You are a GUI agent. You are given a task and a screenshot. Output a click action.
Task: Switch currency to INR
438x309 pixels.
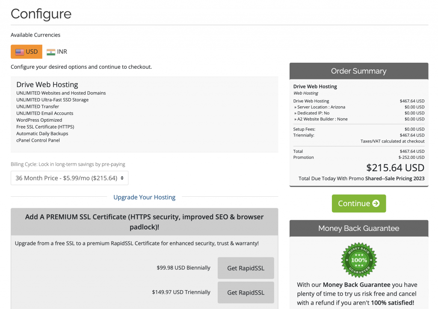point(57,52)
